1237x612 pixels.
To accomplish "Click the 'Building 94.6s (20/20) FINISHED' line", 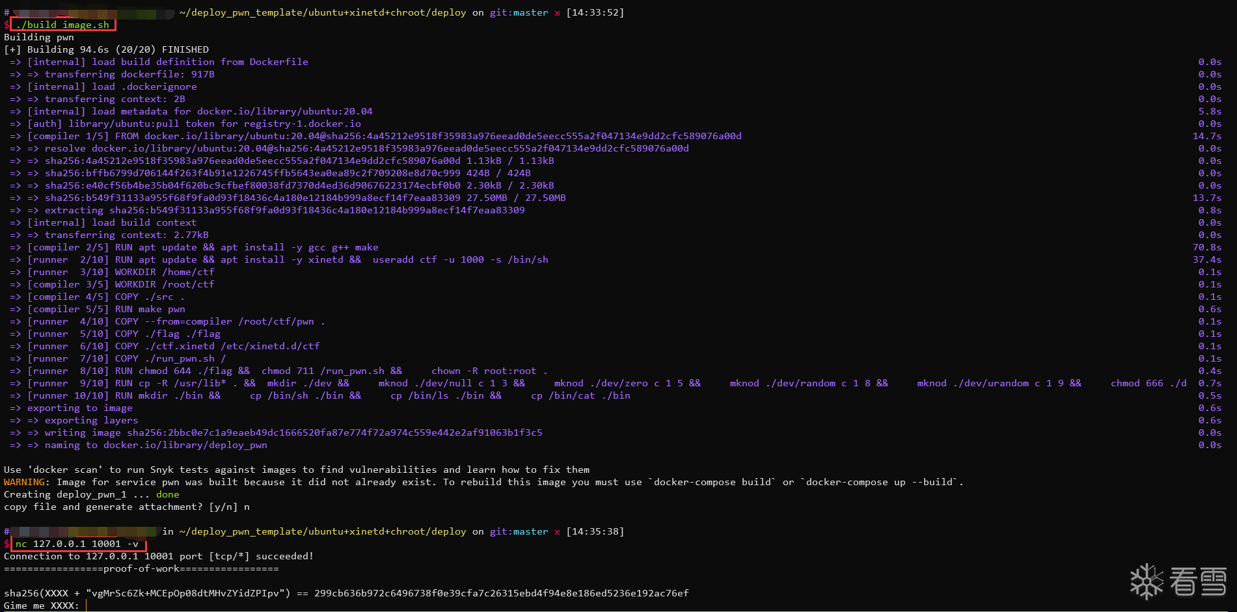I will tap(106, 49).
